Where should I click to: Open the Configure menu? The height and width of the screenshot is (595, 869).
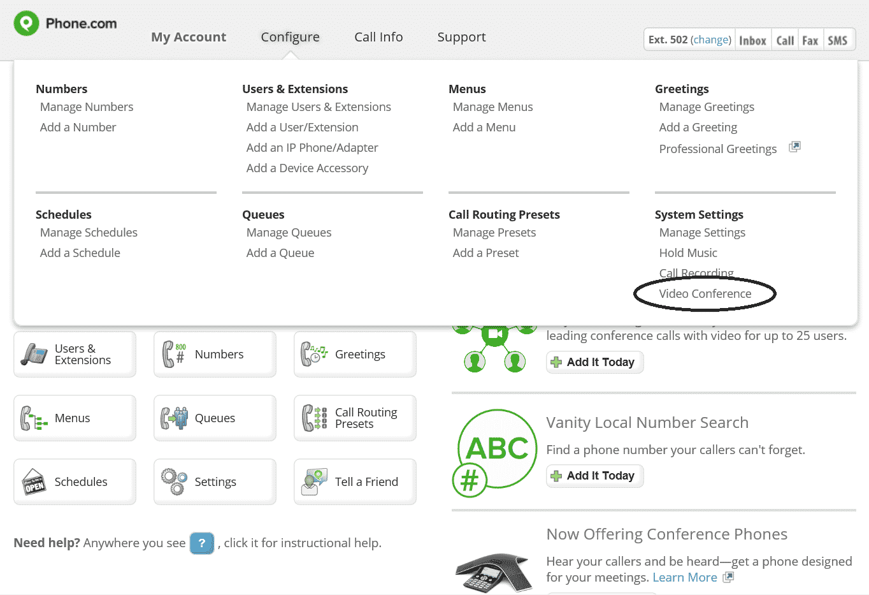click(291, 37)
